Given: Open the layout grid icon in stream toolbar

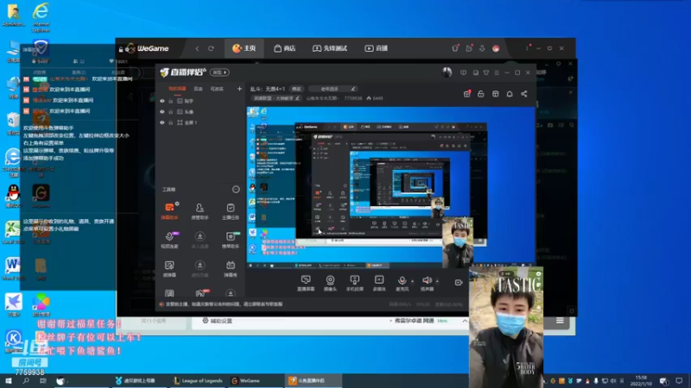Looking at the screenshot, I should 495,94.
